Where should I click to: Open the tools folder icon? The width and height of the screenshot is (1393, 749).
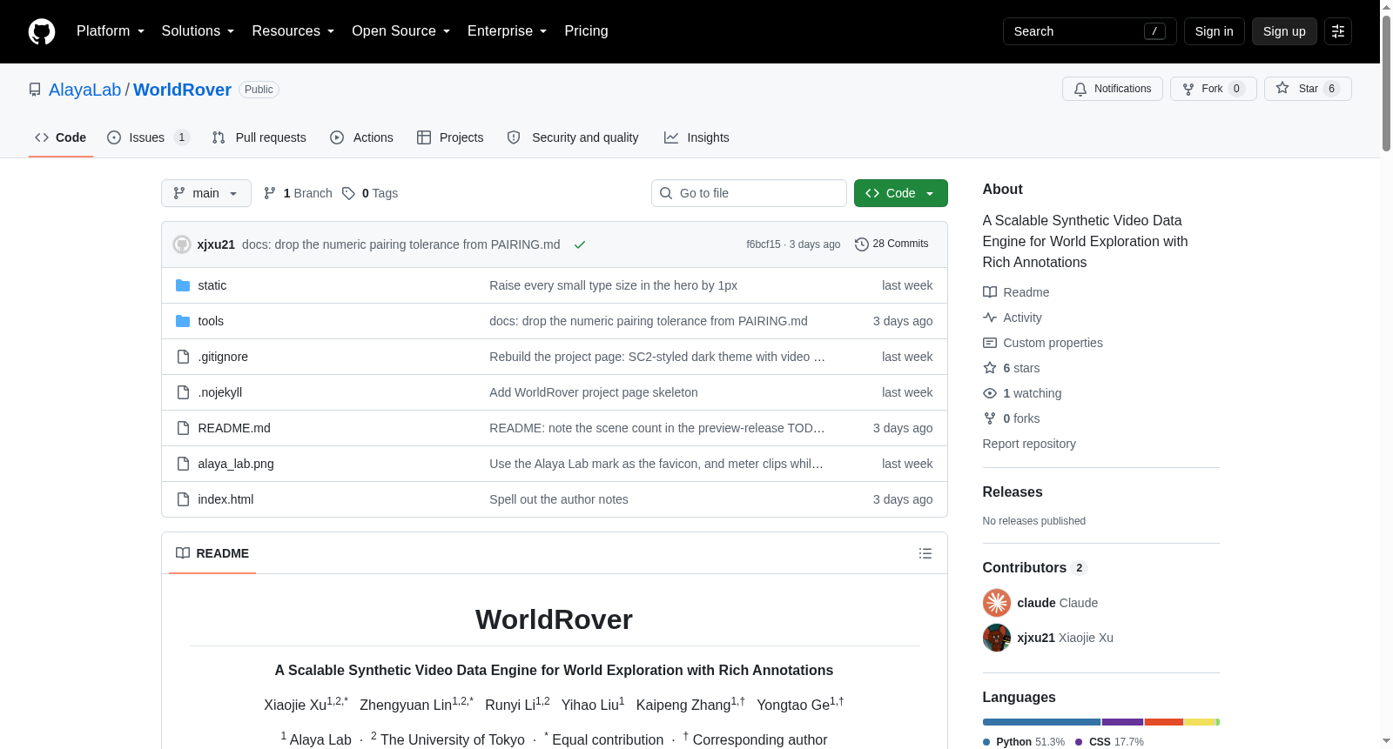183,321
